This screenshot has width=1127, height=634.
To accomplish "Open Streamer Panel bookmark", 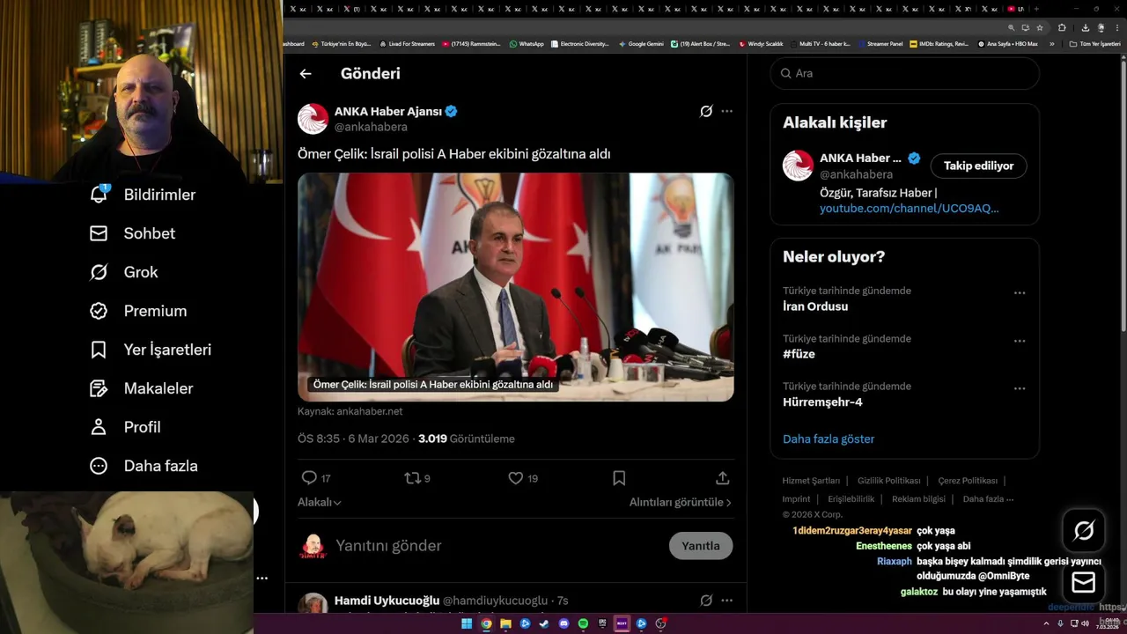I will click(880, 43).
